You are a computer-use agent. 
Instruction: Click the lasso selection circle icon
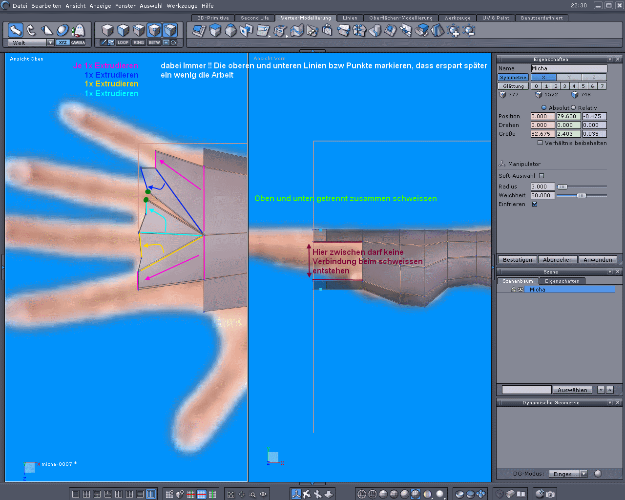173,42
